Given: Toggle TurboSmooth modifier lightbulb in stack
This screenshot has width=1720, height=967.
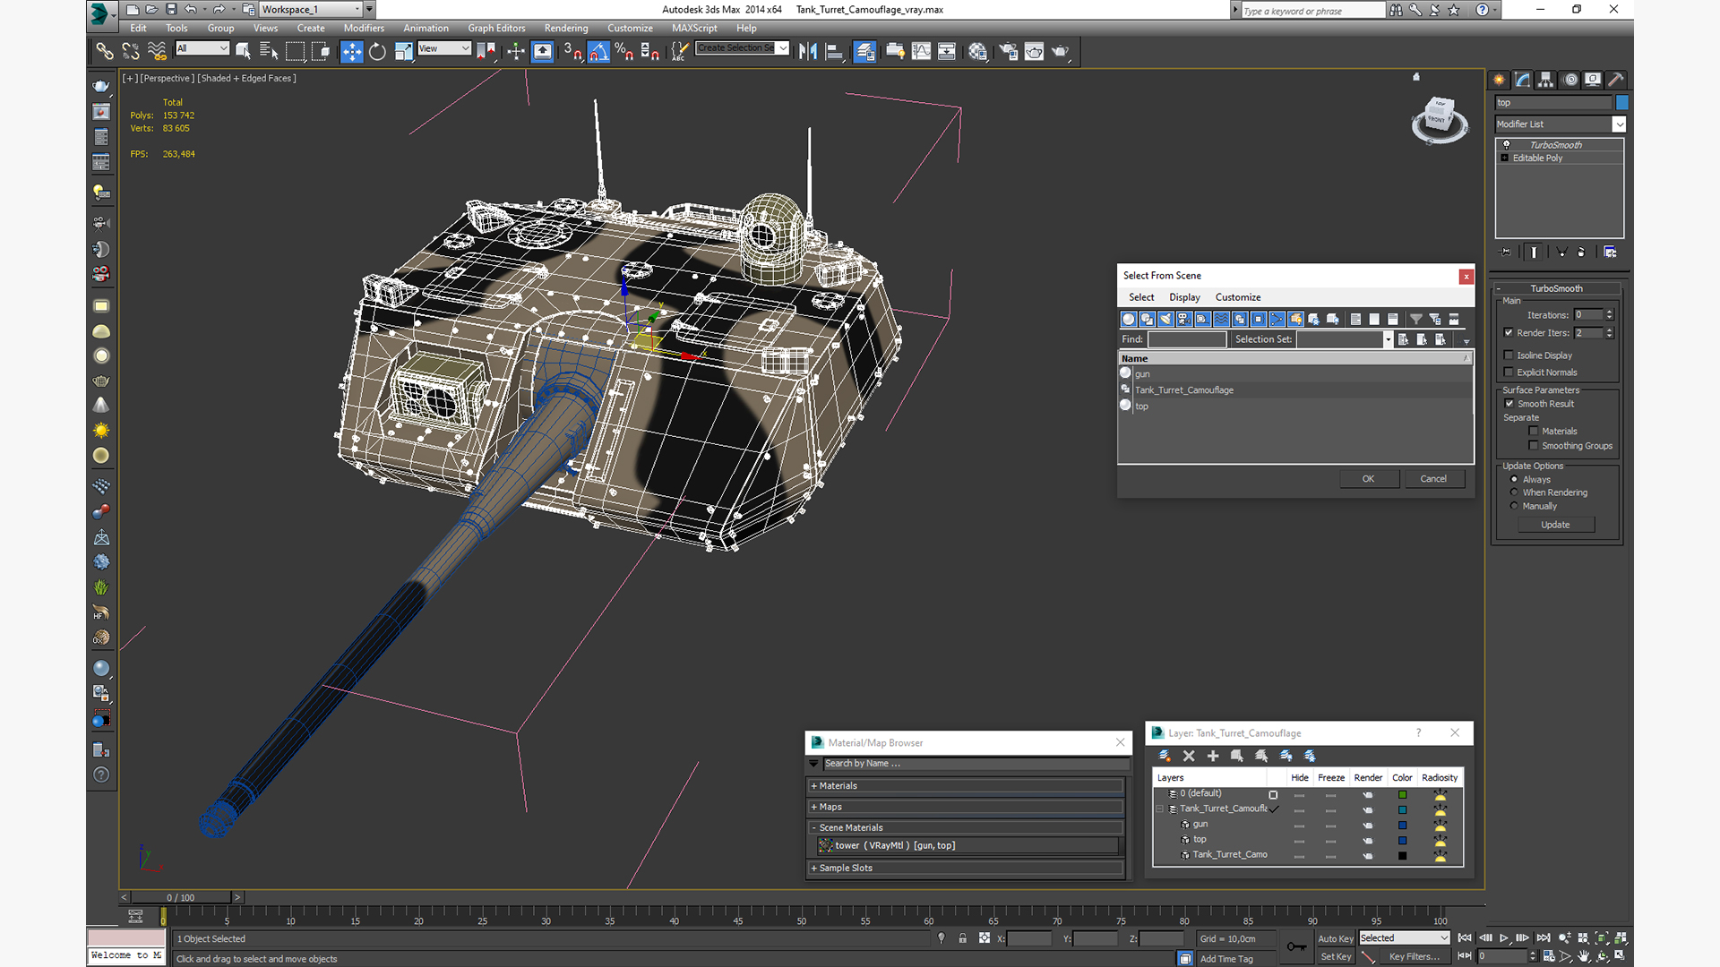Looking at the screenshot, I should [x=1506, y=144].
